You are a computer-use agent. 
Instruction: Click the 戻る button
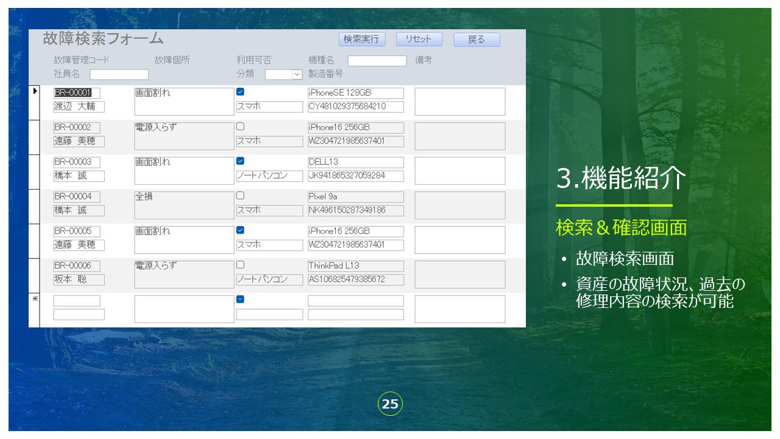(x=476, y=40)
